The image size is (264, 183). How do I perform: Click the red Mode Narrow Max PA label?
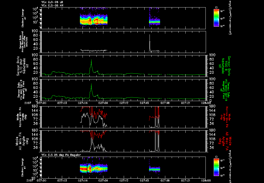tap(225, 117)
